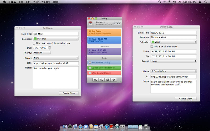210x131 pixels.
Task: Open Address Book in the Dock
Action: click(91, 126)
